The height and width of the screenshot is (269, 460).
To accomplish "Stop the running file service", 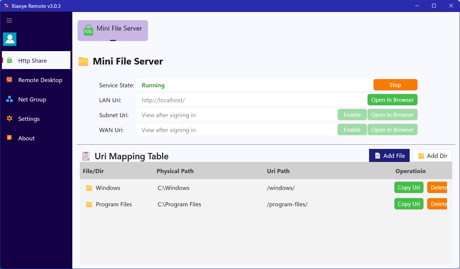I will click(x=395, y=85).
